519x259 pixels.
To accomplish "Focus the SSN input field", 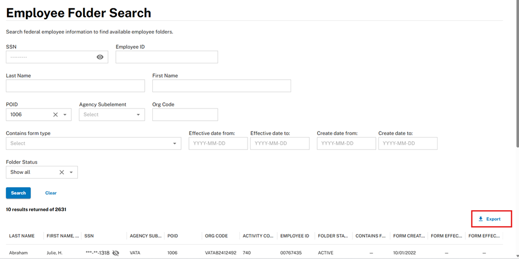I will (57, 57).
